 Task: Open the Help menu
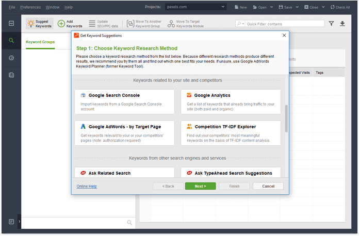coord(69,7)
